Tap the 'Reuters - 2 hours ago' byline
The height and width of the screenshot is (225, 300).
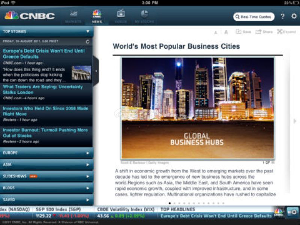(21, 142)
